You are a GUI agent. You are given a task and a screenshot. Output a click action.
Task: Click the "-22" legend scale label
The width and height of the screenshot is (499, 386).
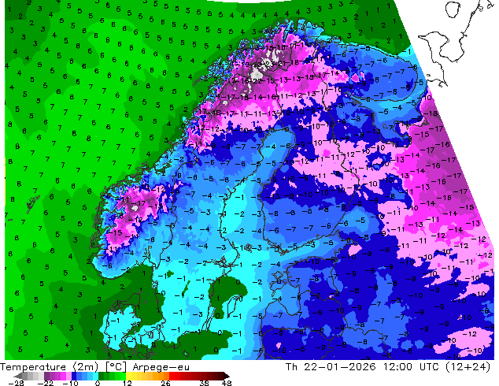(45, 383)
